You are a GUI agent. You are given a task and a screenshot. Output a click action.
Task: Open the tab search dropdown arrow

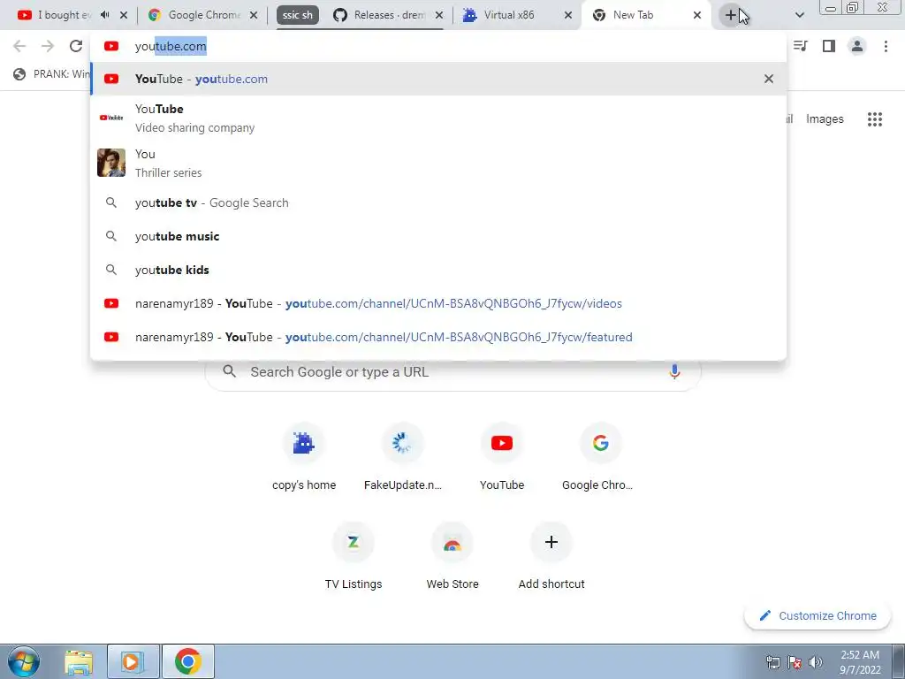click(799, 15)
